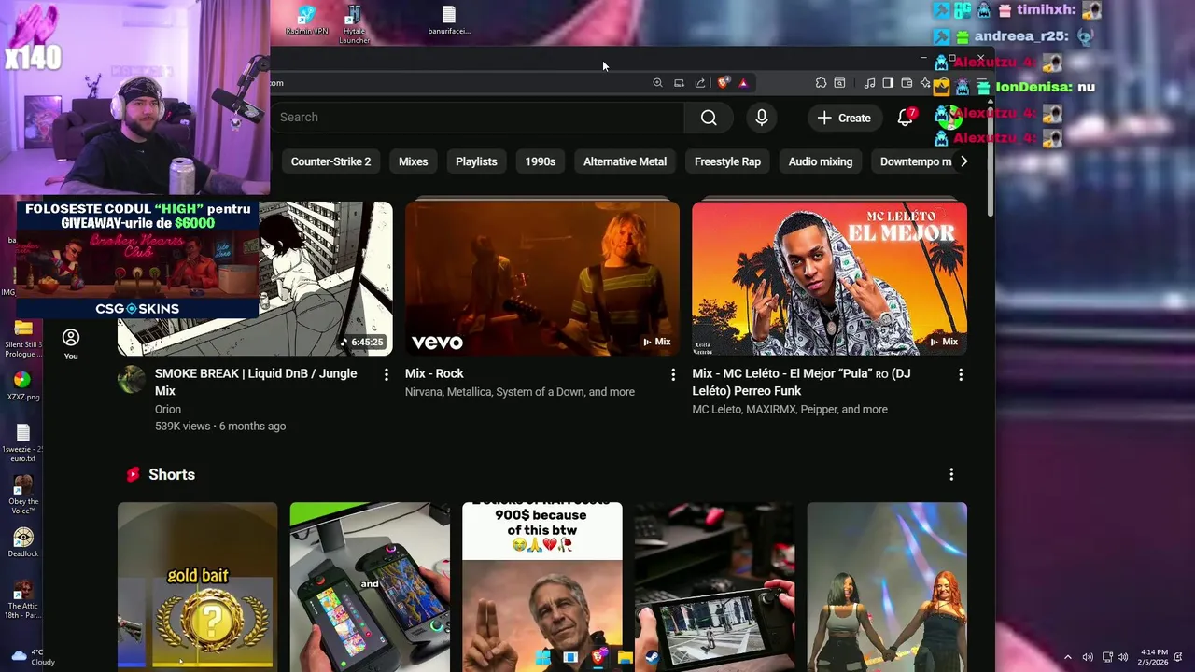This screenshot has width=1195, height=672.
Task: Click the zoom magnifier icon in address bar
Action: (x=657, y=83)
